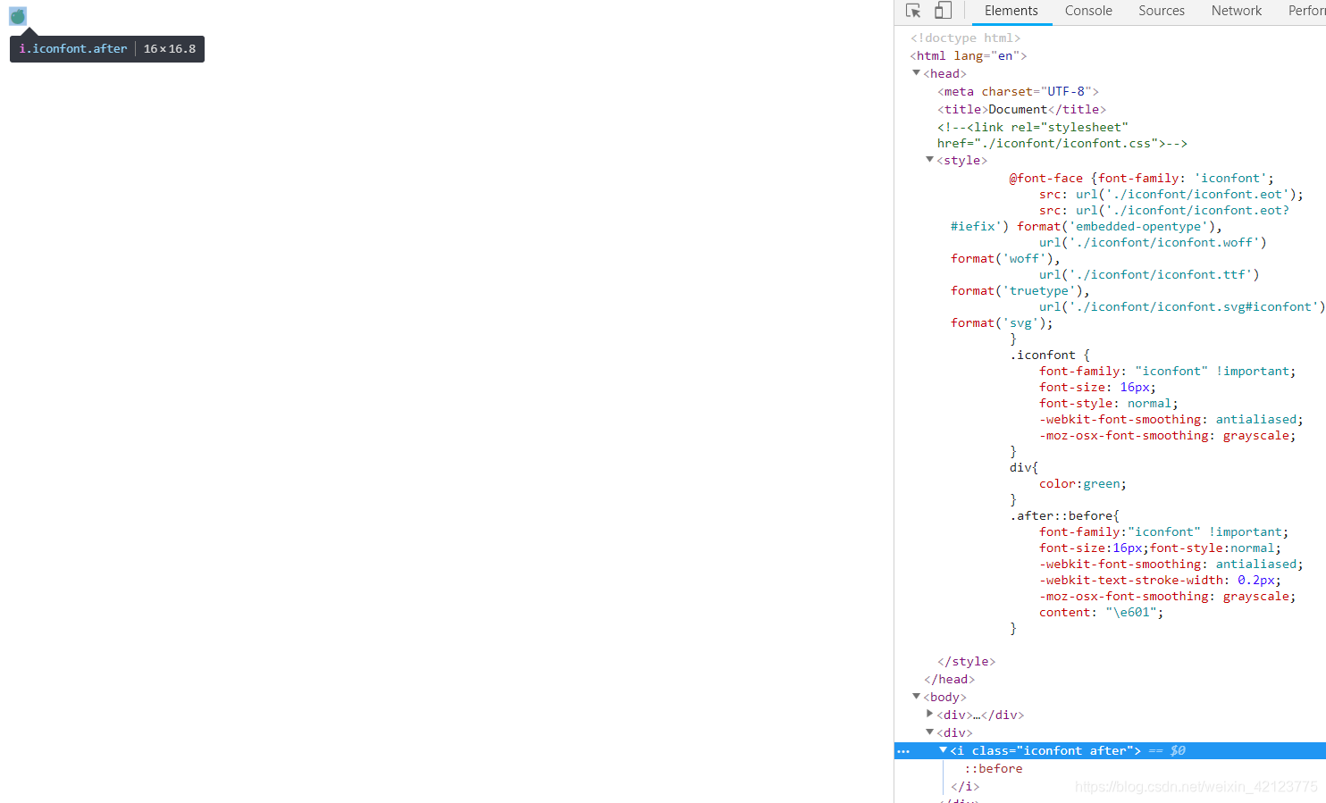Click the iconfont.woff url line
Screen dimensions: 1326x803
1153,242
